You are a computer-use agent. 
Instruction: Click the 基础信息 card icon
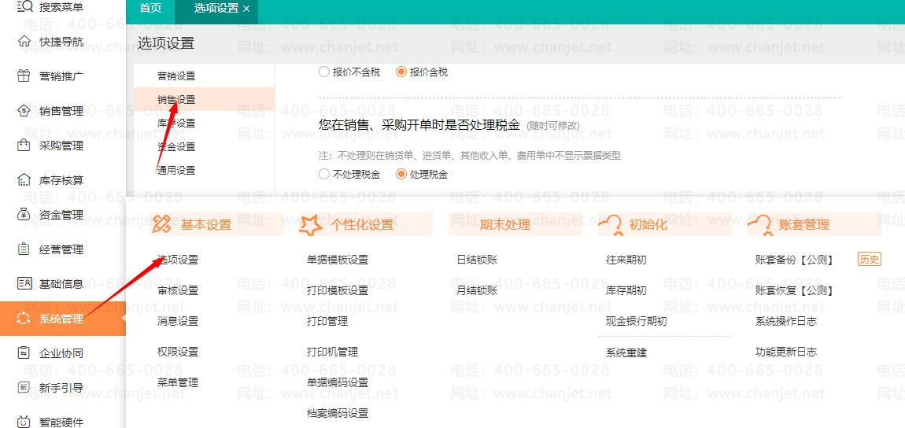point(24,284)
